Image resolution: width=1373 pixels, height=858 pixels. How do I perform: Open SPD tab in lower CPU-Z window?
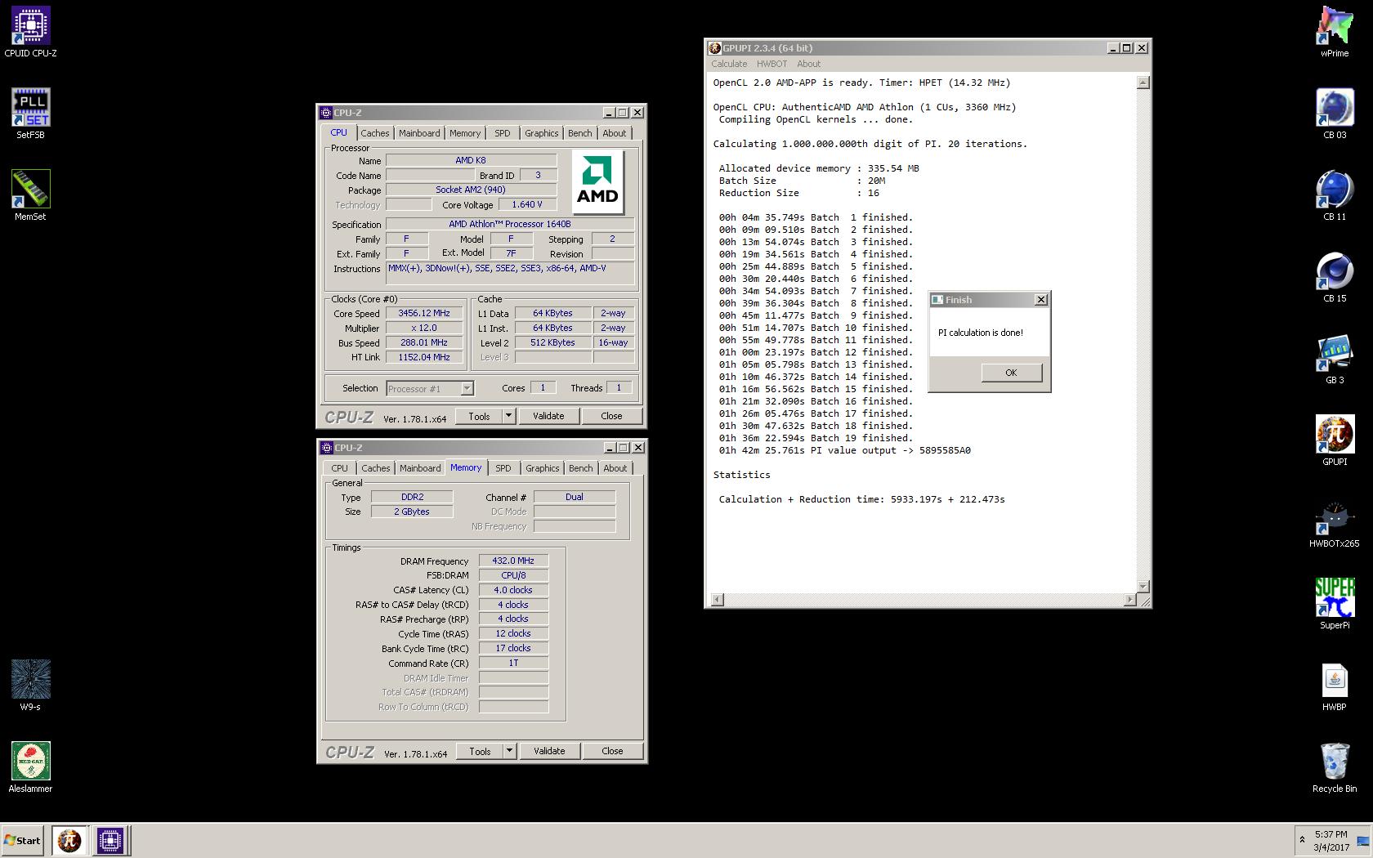coord(503,468)
